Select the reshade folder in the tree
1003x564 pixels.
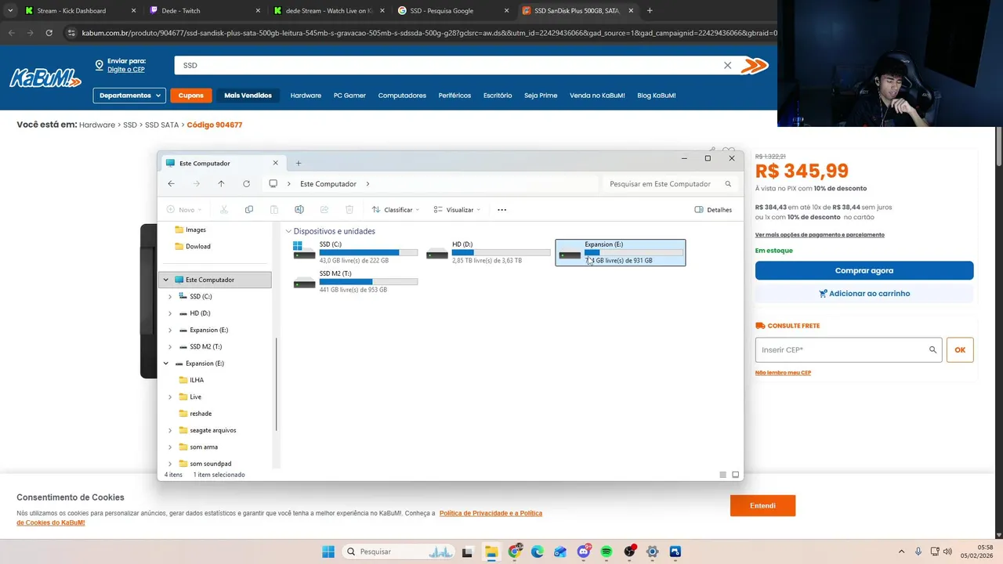tap(201, 414)
